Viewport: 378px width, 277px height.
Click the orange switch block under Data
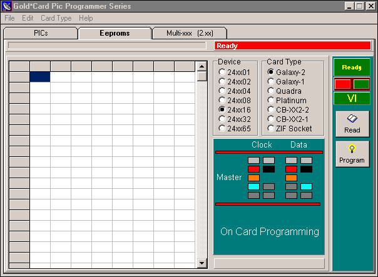pyautogui.click(x=291, y=178)
